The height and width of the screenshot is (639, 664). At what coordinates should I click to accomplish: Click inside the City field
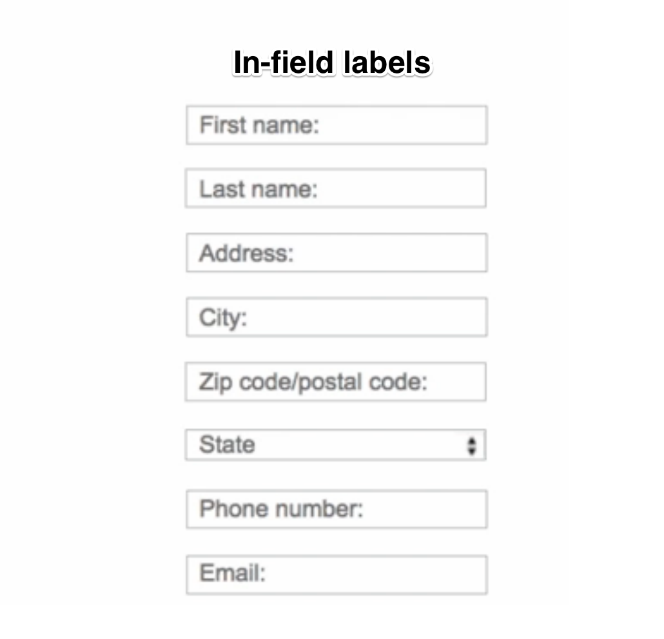tap(335, 317)
